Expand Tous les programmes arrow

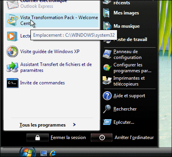pos(74,125)
